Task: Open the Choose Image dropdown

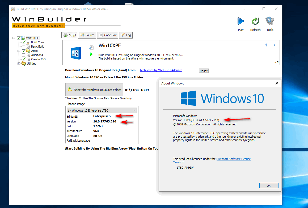Action: coord(102,111)
